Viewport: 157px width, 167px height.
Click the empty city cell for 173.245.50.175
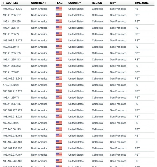(121, 129)
